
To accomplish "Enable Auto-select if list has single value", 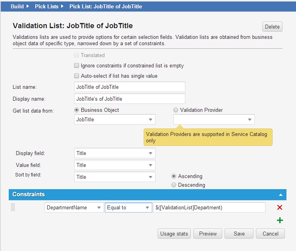I will [x=77, y=76].
